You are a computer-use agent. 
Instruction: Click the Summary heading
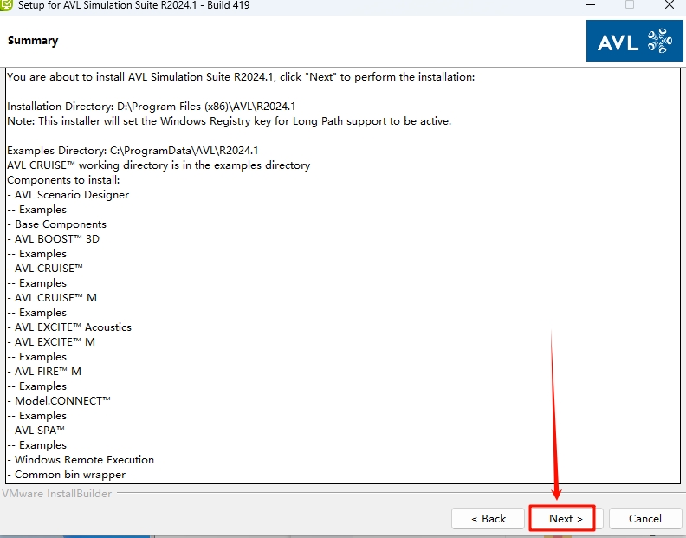[x=33, y=41]
